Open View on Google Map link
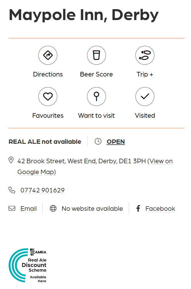 click(x=160, y=161)
